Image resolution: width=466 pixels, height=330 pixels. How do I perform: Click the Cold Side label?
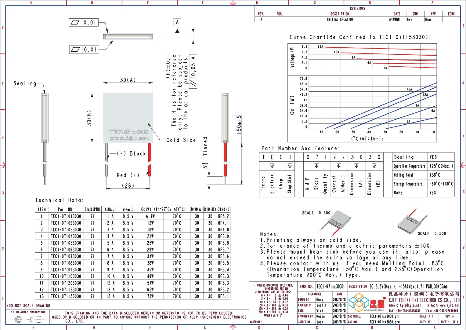point(181,140)
